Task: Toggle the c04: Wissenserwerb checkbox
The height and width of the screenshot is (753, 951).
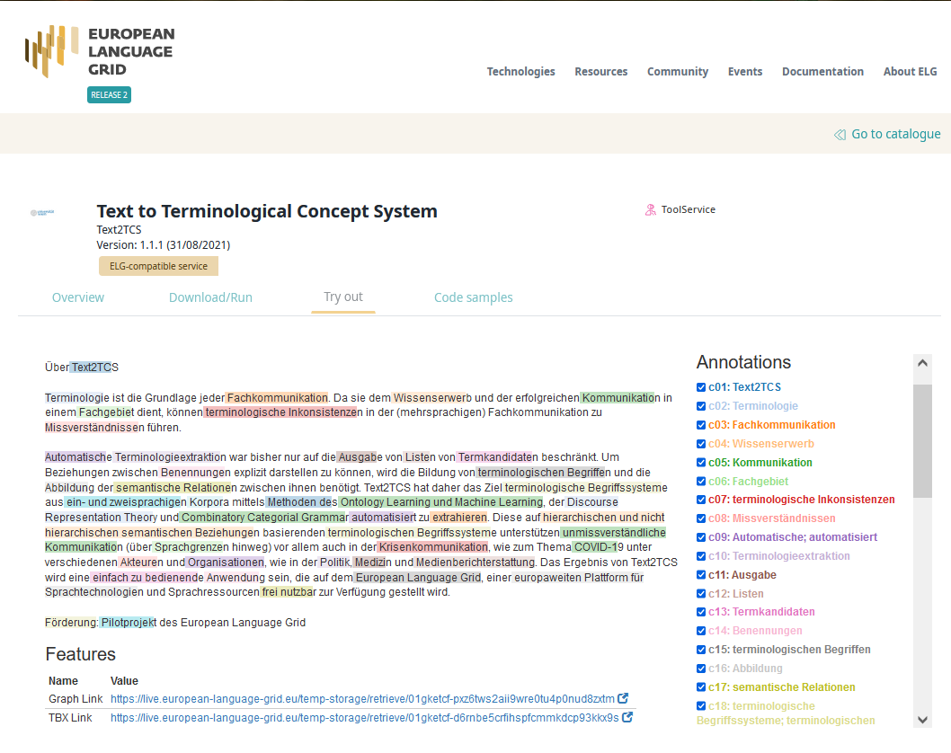Action: (x=701, y=444)
